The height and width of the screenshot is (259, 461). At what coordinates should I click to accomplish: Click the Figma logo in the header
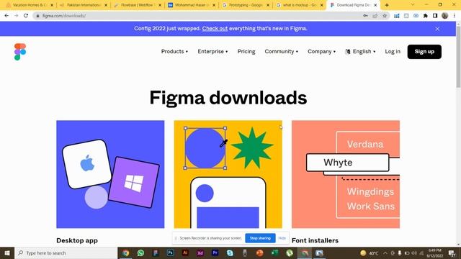(x=20, y=52)
